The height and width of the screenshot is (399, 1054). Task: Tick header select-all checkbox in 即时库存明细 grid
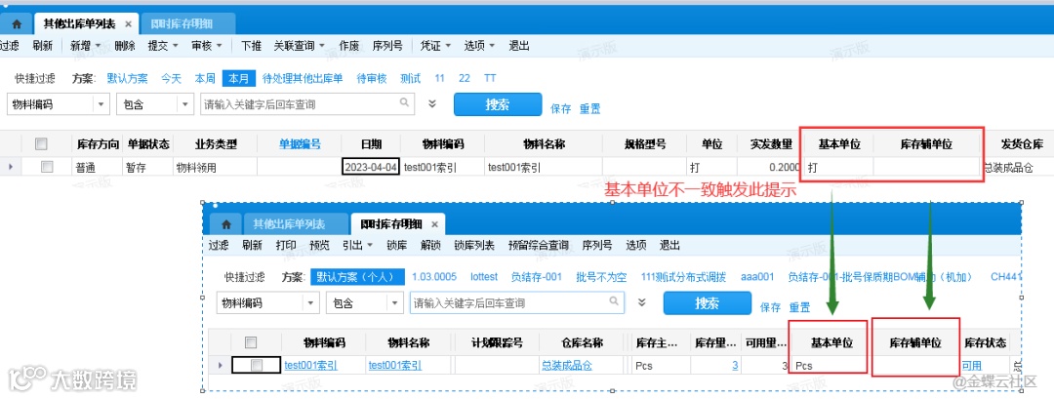tap(251, 342)
